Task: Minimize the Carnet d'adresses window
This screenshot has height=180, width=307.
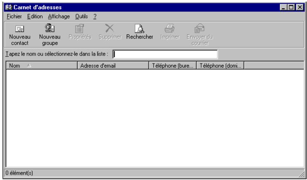Action: pyautogui.click(x=283, y=7)
